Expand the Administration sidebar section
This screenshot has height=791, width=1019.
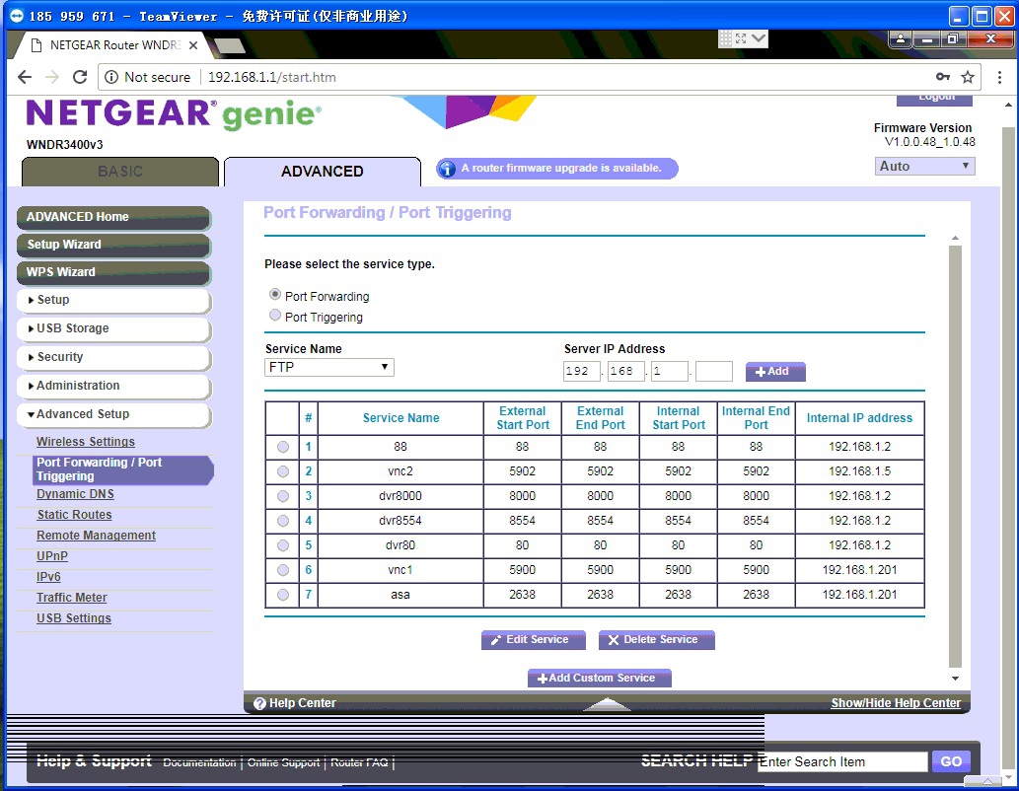113,386
